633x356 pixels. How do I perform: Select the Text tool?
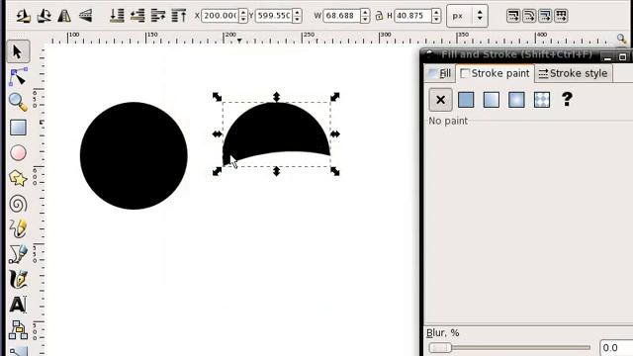coord(18,305)
